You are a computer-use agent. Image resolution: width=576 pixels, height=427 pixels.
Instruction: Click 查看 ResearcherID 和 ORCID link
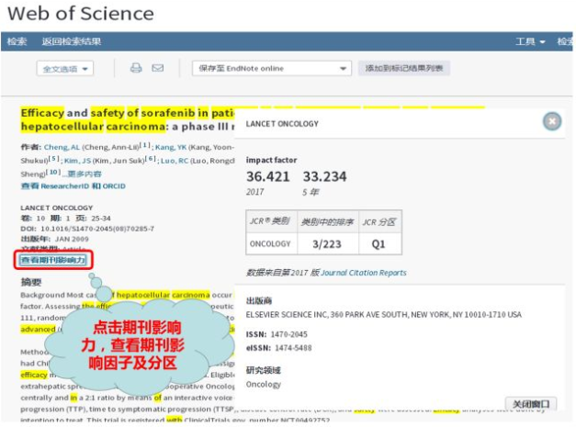[x=73, y=186]
